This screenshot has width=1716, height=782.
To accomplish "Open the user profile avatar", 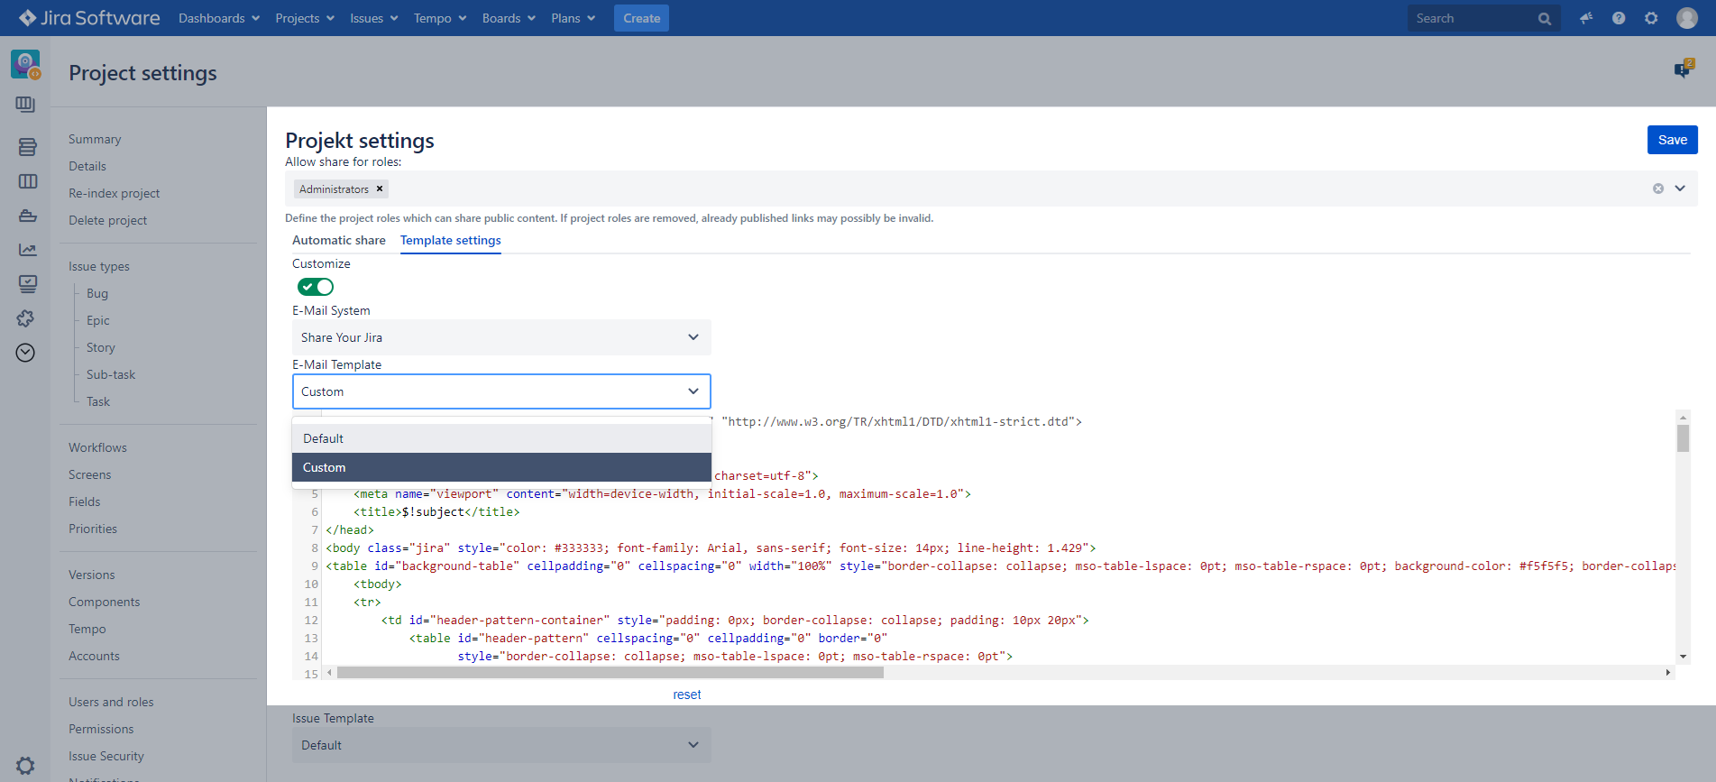I will [1686, 18].
